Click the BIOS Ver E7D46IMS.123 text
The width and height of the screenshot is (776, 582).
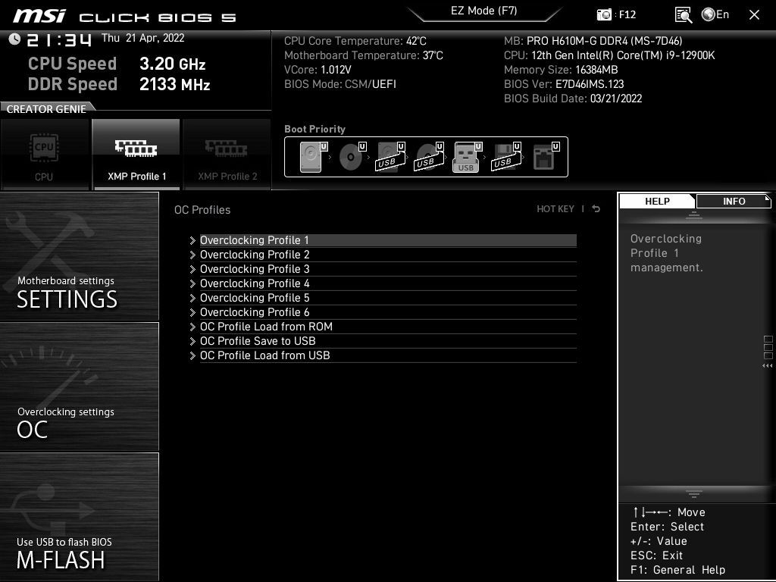(x=564, y=84)
